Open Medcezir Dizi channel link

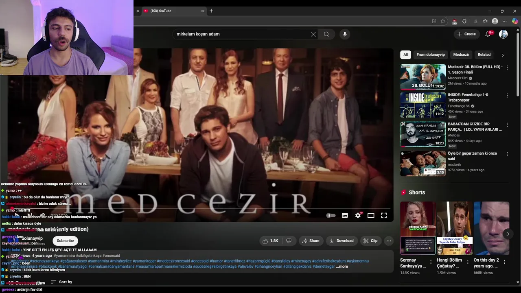(458, 78)
